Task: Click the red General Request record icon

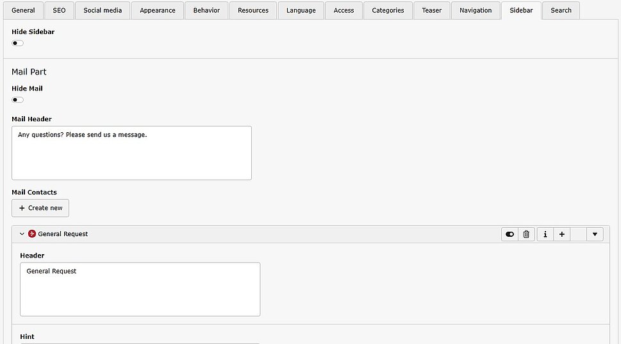Action: [32, 234]
